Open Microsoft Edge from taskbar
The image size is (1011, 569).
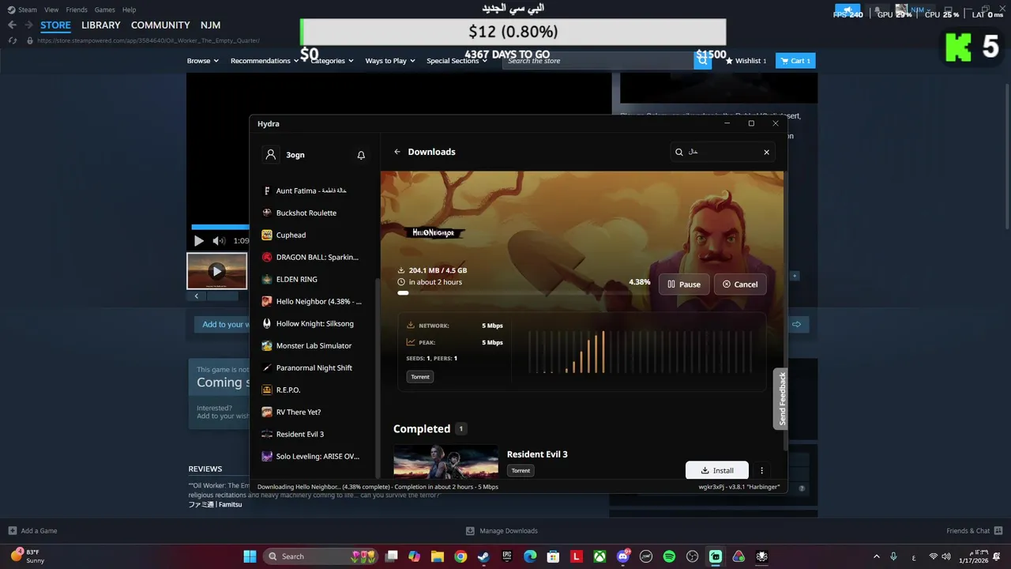pyautogui.click(x=530, y=556)
